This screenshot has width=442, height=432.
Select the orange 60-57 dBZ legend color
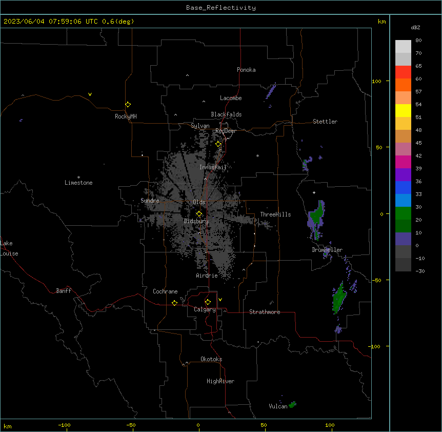coord(403,85)
